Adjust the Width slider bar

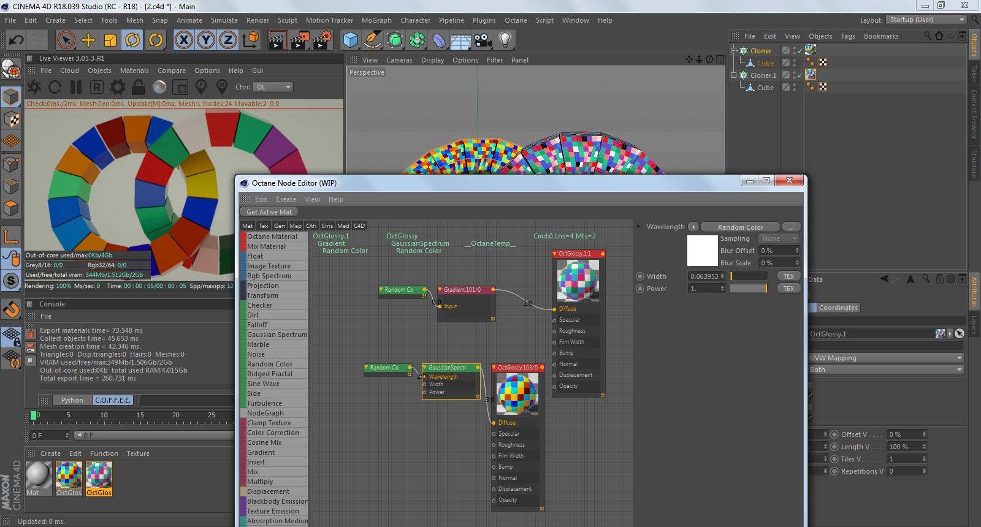(x=749, y=276)
